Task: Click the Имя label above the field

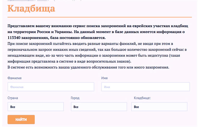Action: tap(104, 78)
